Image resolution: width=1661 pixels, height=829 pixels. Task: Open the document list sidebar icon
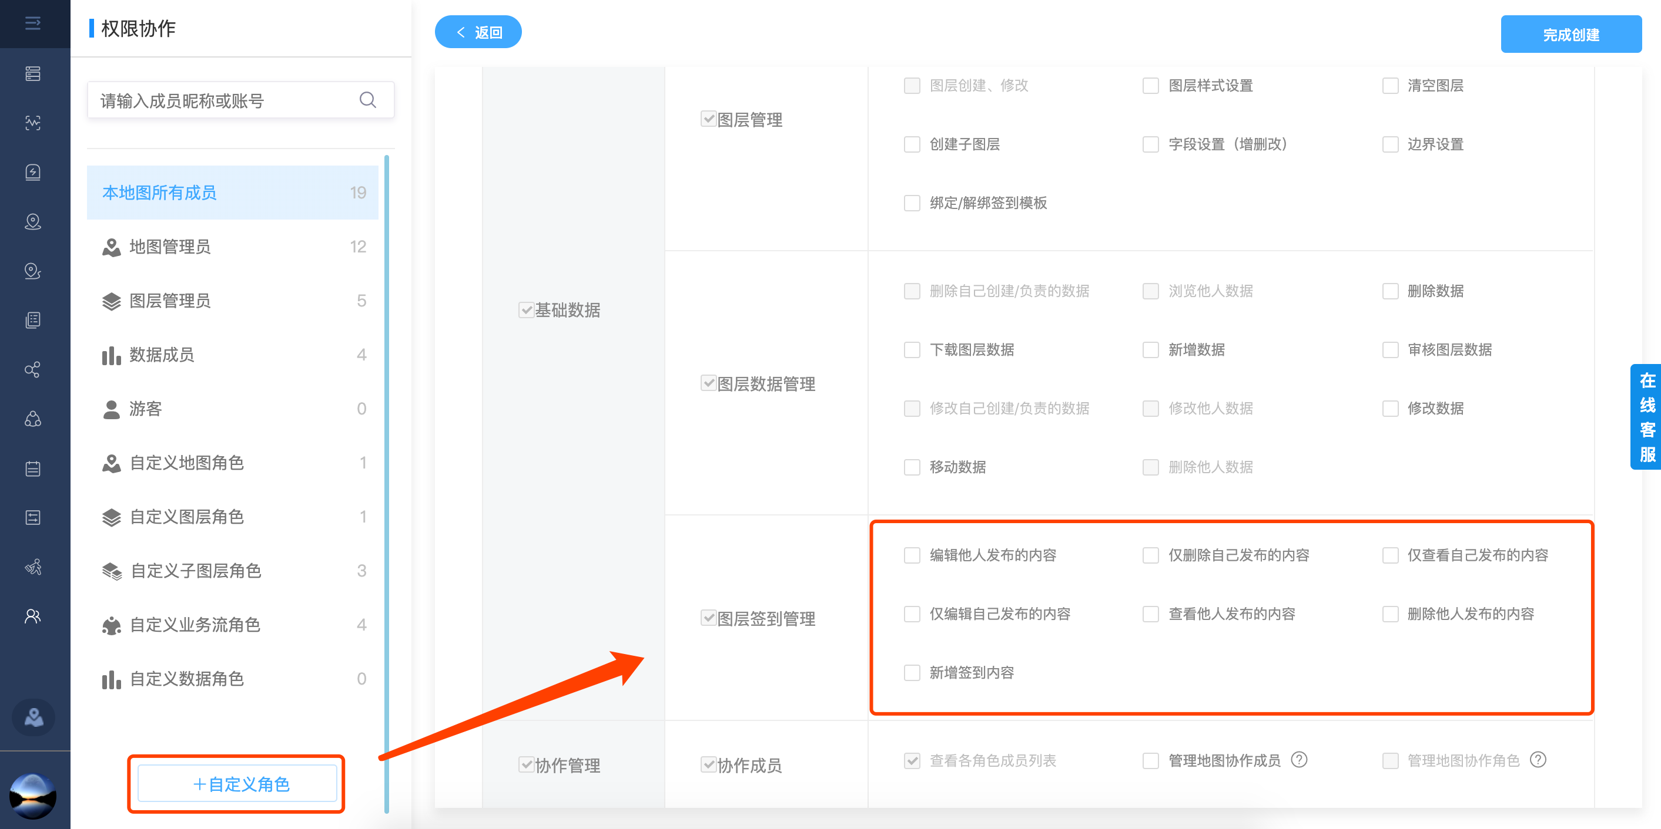click(33, 320)
